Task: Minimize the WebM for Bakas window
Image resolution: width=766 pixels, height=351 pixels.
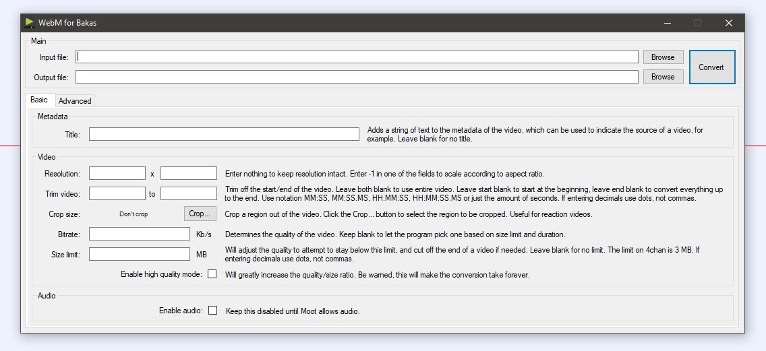Action: pyautogui.click(x=667, y=23)
